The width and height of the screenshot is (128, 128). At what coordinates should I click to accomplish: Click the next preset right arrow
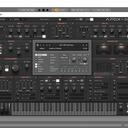coord(87,45)
